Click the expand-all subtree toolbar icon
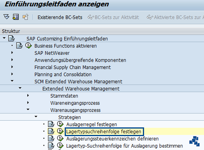 pyautogui.click(x=6, y=17)
